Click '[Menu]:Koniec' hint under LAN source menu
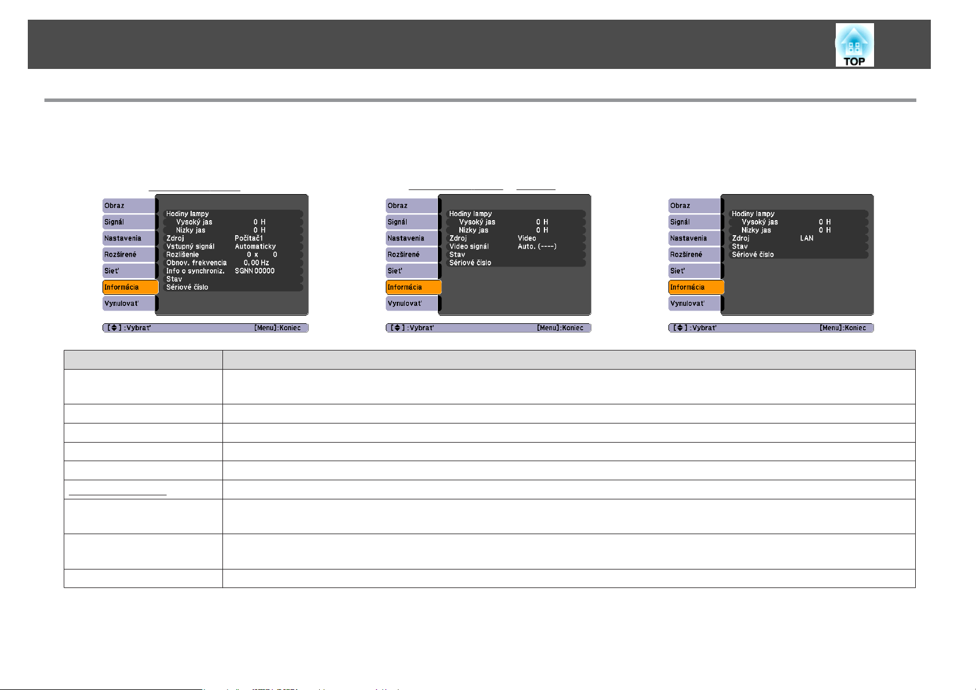 tap(843, 328)
